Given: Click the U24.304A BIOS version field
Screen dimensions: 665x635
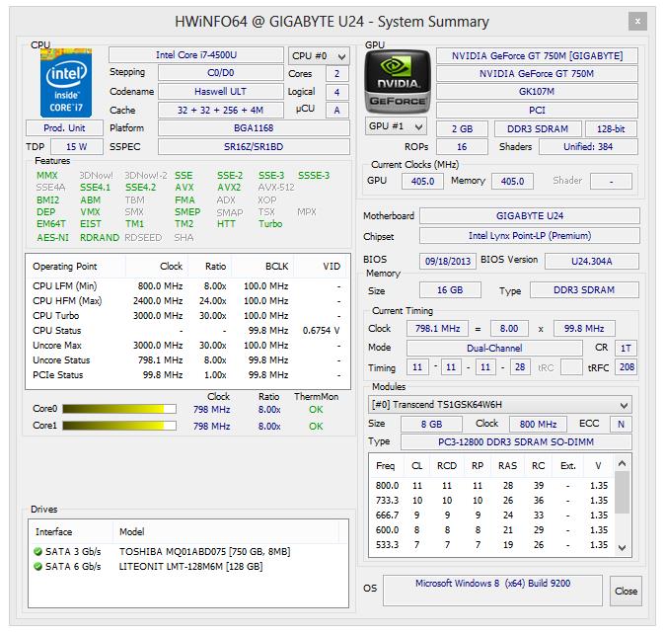Looking at the screenshot, I should (592, 261).
